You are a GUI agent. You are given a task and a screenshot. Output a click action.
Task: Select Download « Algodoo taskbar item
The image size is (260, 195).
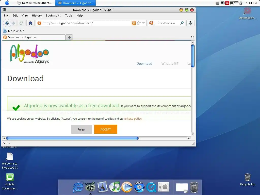click(75, 3)
